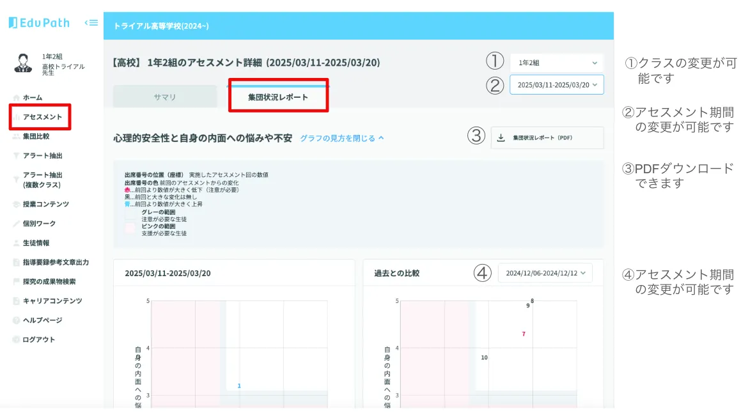Switch to the 集団状況レポート tab
Screen dimensions: 748x420
pyautogui.click(x=278, y=97)
